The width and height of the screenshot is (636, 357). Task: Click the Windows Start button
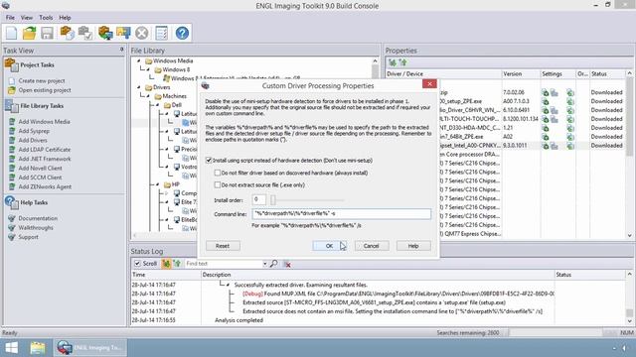click(x=11, y=348)
